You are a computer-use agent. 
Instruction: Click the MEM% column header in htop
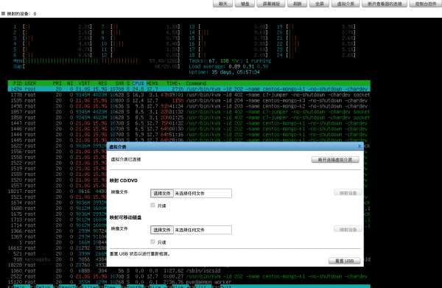click(x=152, y=83)
